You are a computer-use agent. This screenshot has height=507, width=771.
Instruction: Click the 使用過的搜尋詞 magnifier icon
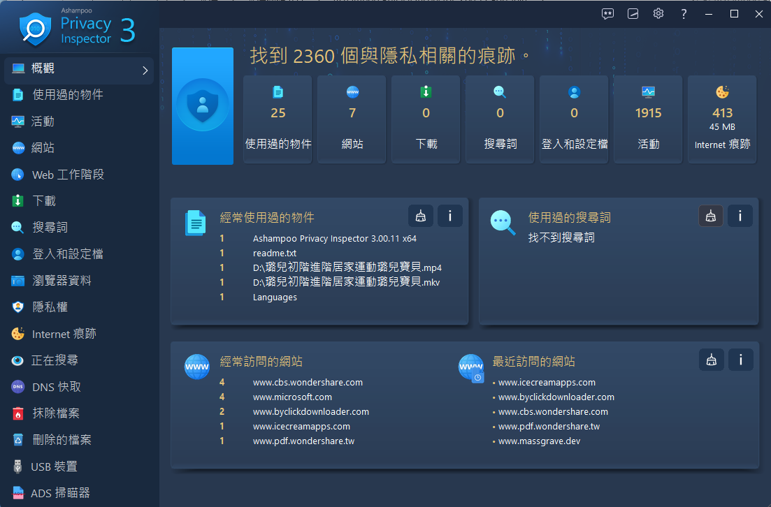coord(503,223)
